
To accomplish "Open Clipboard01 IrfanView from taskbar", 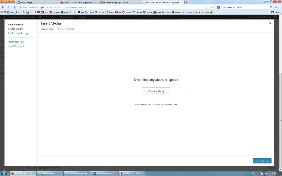I will (132, 174).
